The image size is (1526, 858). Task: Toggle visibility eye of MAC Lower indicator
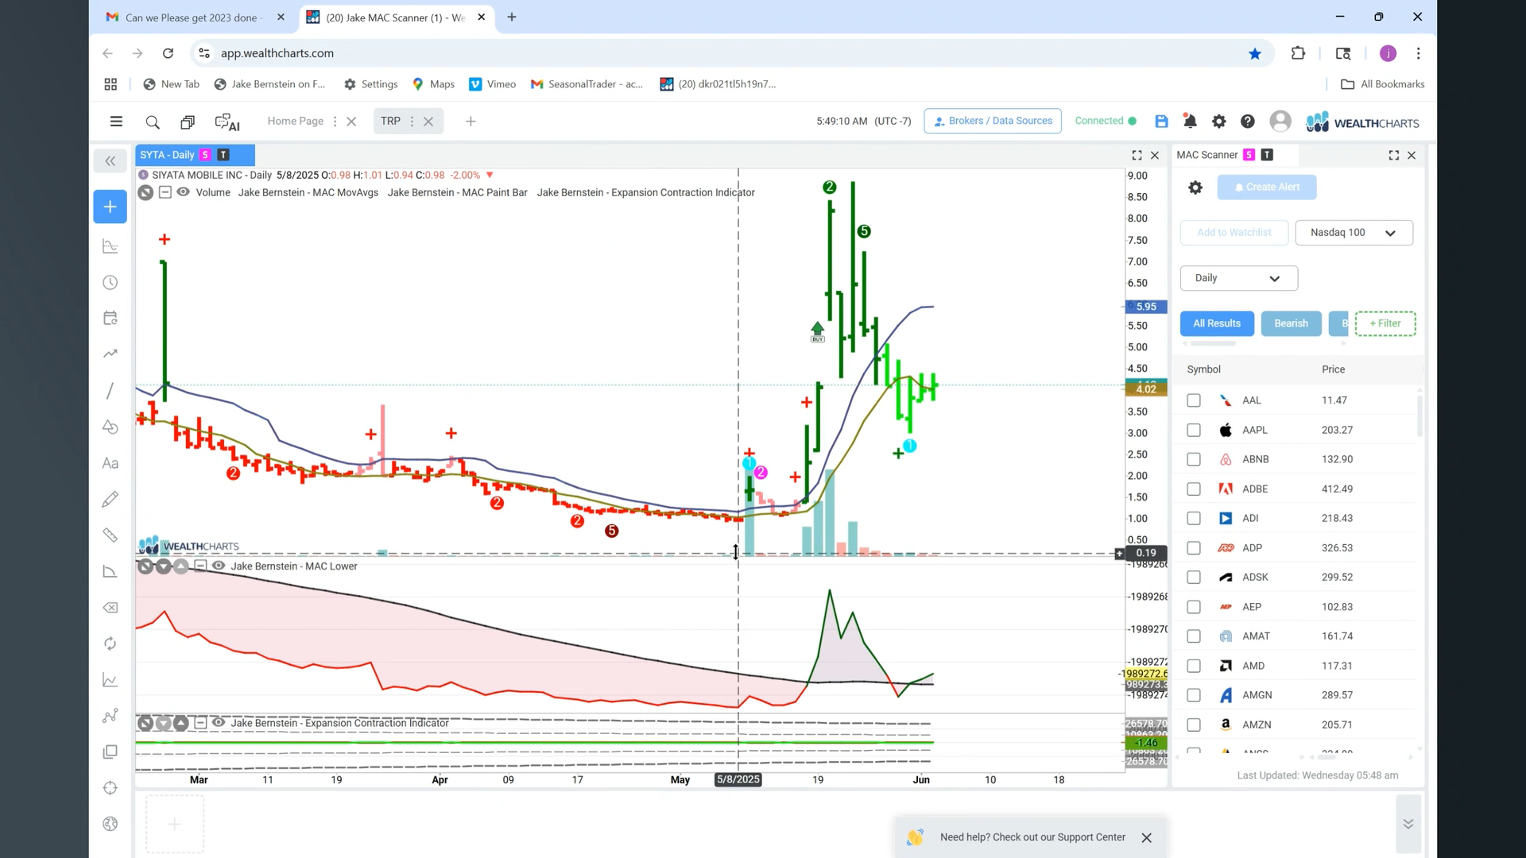pos(218,566)
